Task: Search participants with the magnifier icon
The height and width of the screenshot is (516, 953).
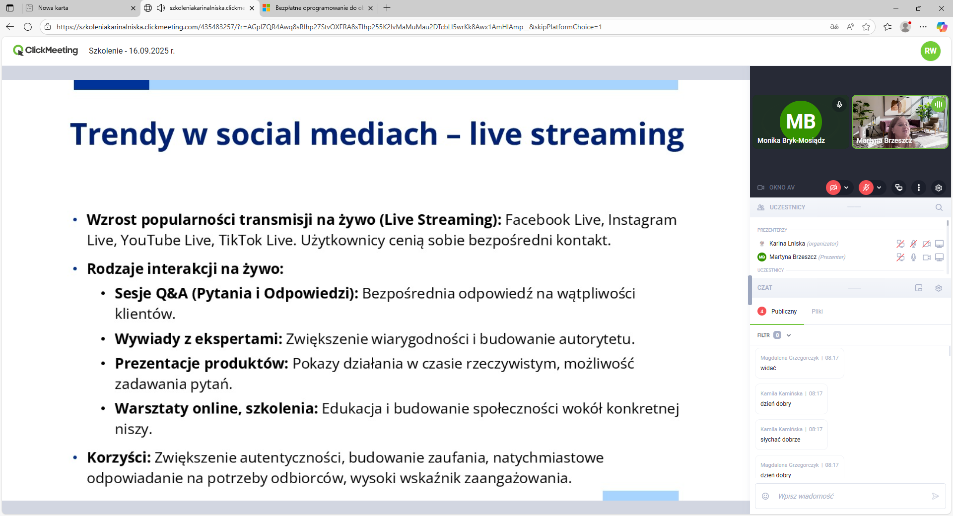Action: click(x=939, y=207)
